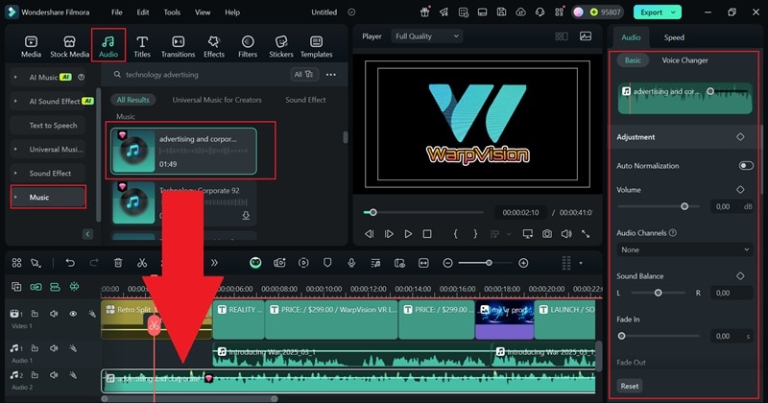Open the All filter dropdown

pyautogui.click(x=303, y=75)
